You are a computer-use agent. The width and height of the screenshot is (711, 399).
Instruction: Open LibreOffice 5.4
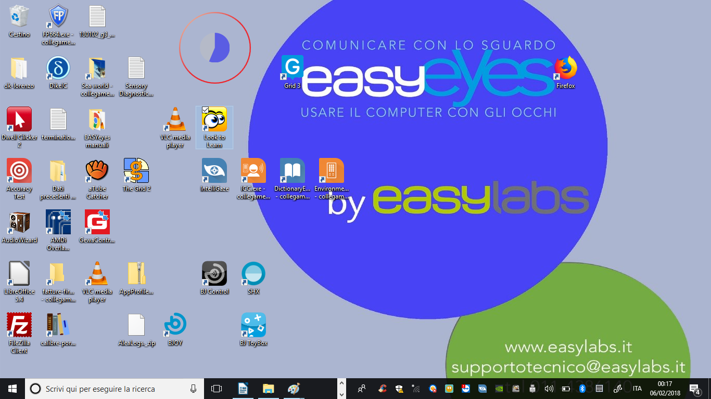click(19, 282)
